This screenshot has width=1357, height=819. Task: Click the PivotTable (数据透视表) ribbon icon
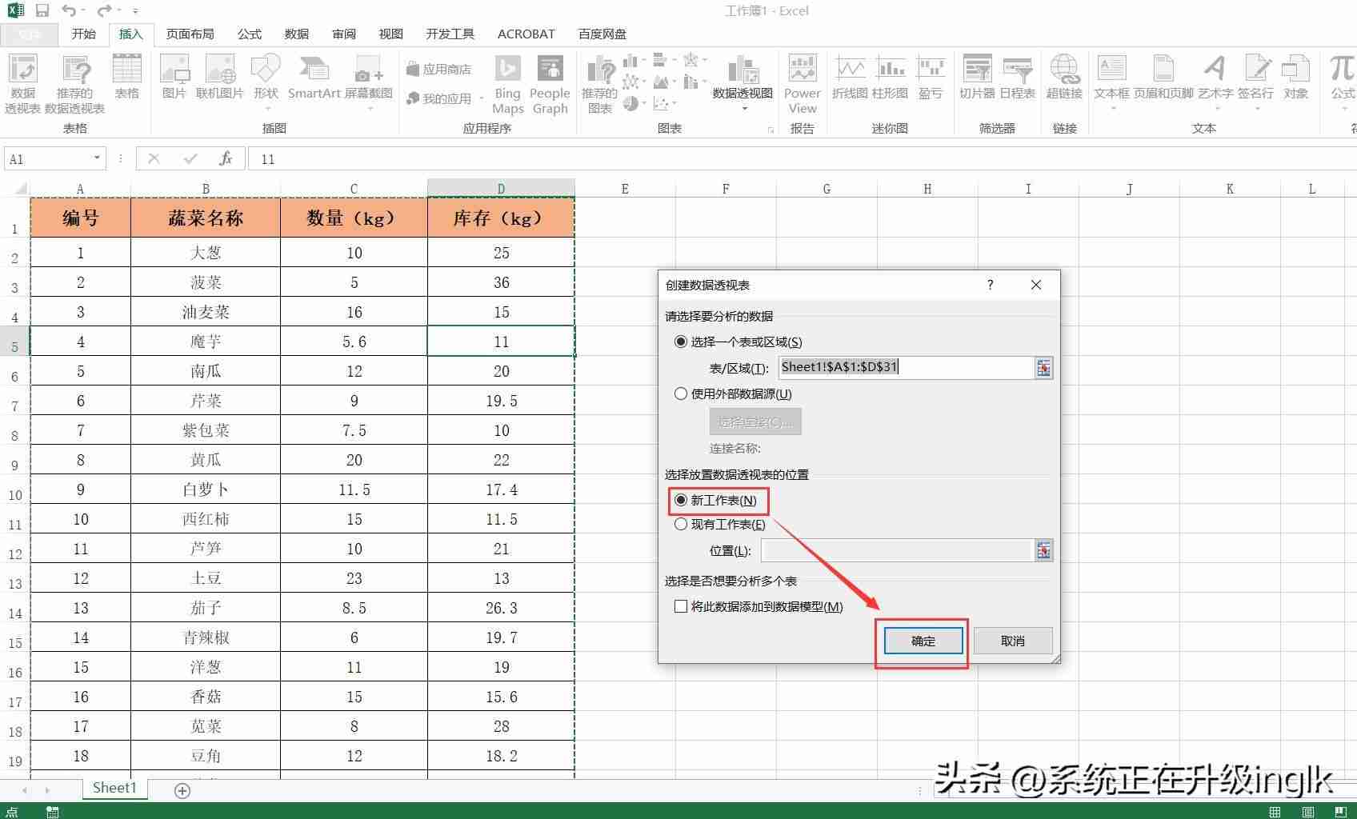[22, 84]
